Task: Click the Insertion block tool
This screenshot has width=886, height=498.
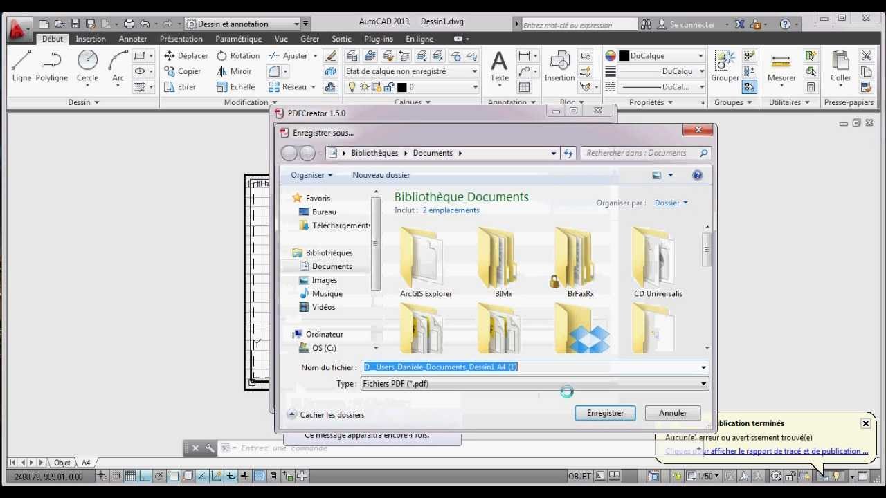Action: [x=559, y=66]
